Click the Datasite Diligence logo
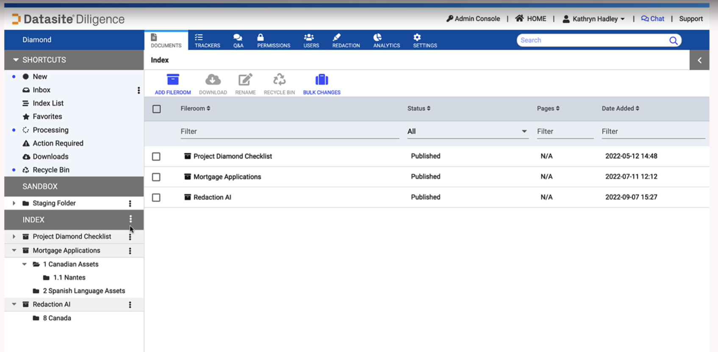This screenshot has width=718, height=352. (x=68, y=19)
